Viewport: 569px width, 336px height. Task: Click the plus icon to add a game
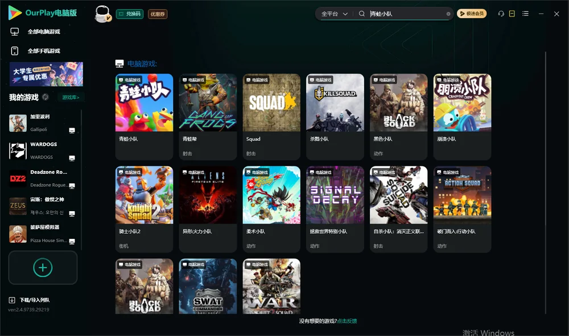point(43,267)
